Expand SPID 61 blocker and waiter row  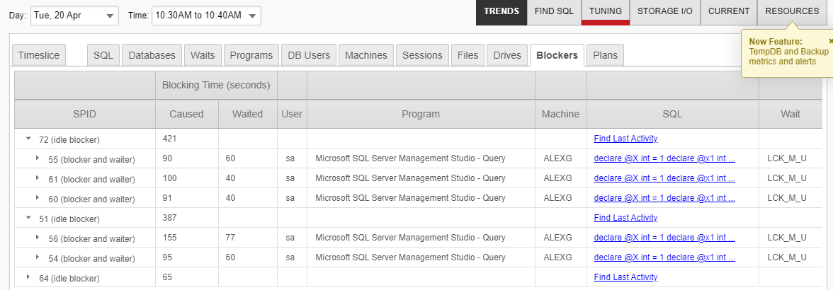[x=38, y=178]
